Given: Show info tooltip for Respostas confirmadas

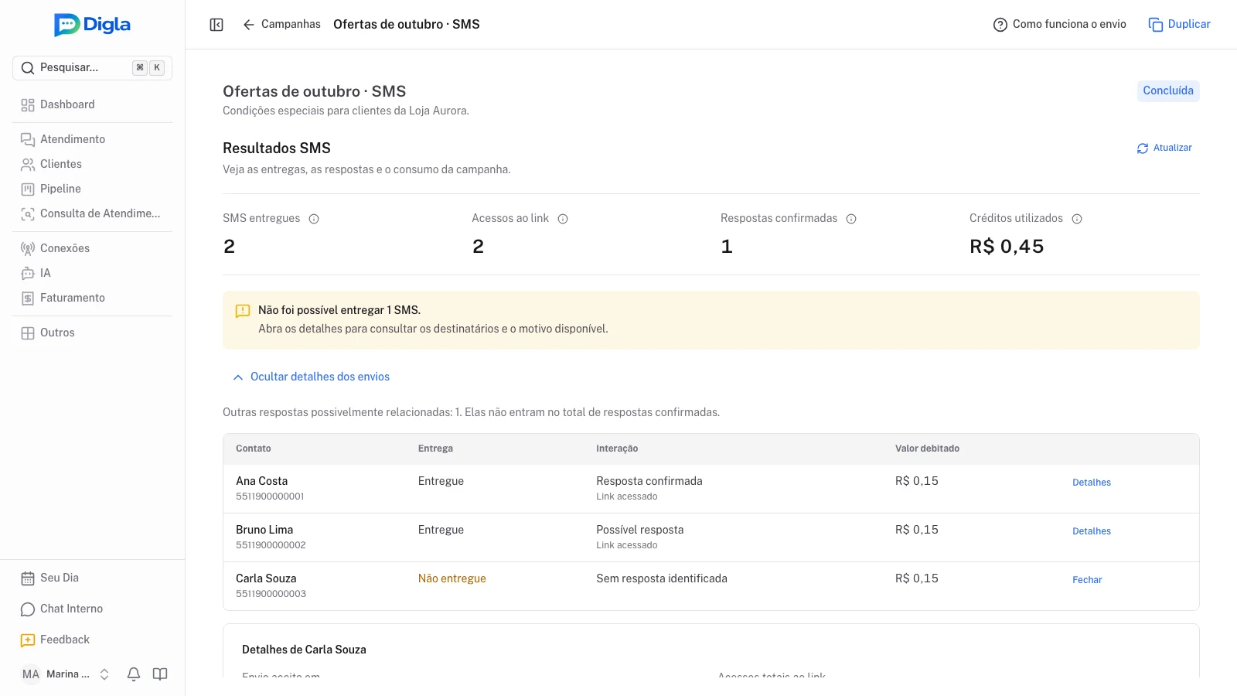Looking at the screenshot, I should pos(851,219).
